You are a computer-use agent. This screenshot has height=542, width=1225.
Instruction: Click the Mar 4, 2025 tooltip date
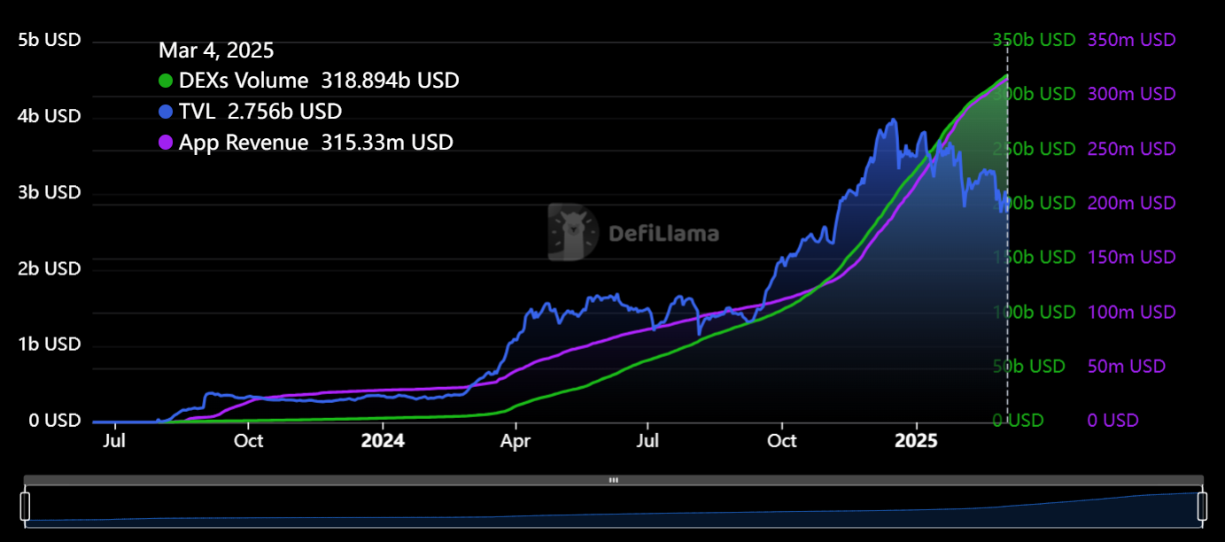click(216, 50)
